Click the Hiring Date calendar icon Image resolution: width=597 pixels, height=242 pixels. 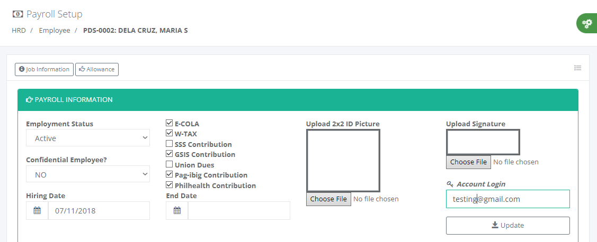(37, 210)
